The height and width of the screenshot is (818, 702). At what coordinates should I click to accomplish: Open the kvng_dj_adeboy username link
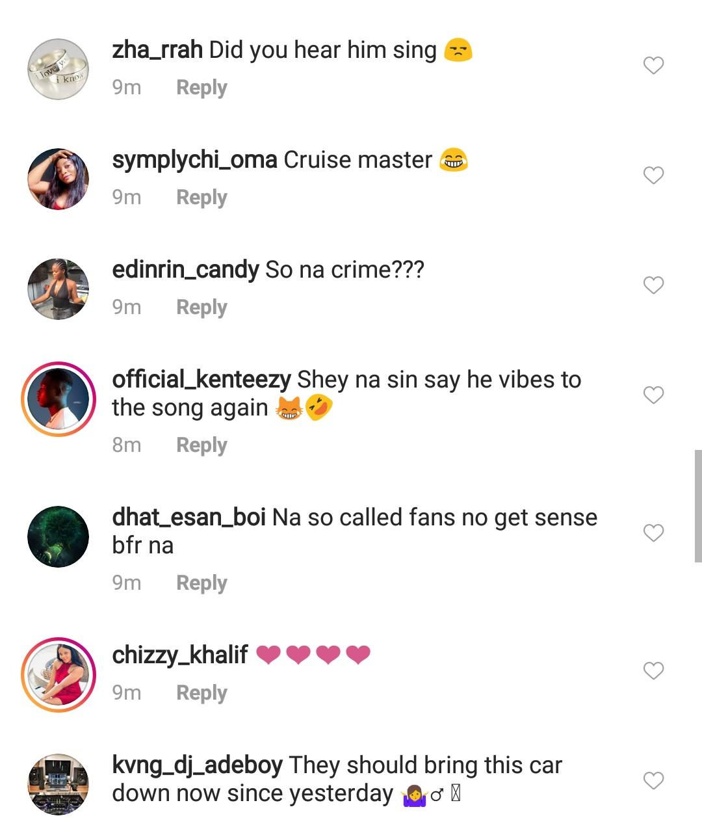point(197,765)
